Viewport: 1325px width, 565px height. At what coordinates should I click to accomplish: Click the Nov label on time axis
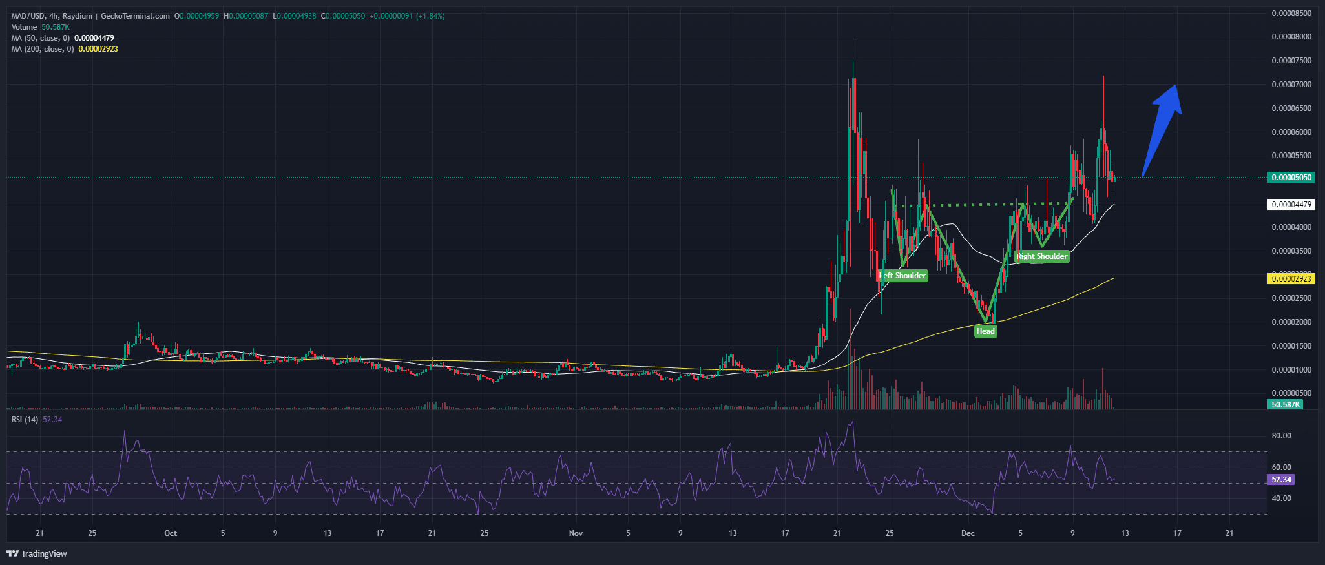(x=576, y=533)
